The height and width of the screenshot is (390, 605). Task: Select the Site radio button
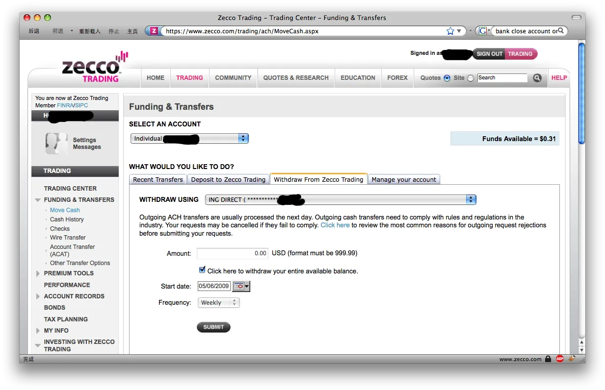pyautogui.click(x=471, y=78)
